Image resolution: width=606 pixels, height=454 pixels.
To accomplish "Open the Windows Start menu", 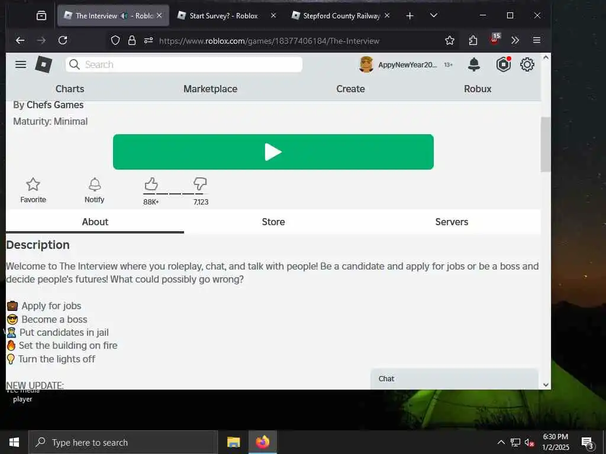I will click(x=14, y=442).
